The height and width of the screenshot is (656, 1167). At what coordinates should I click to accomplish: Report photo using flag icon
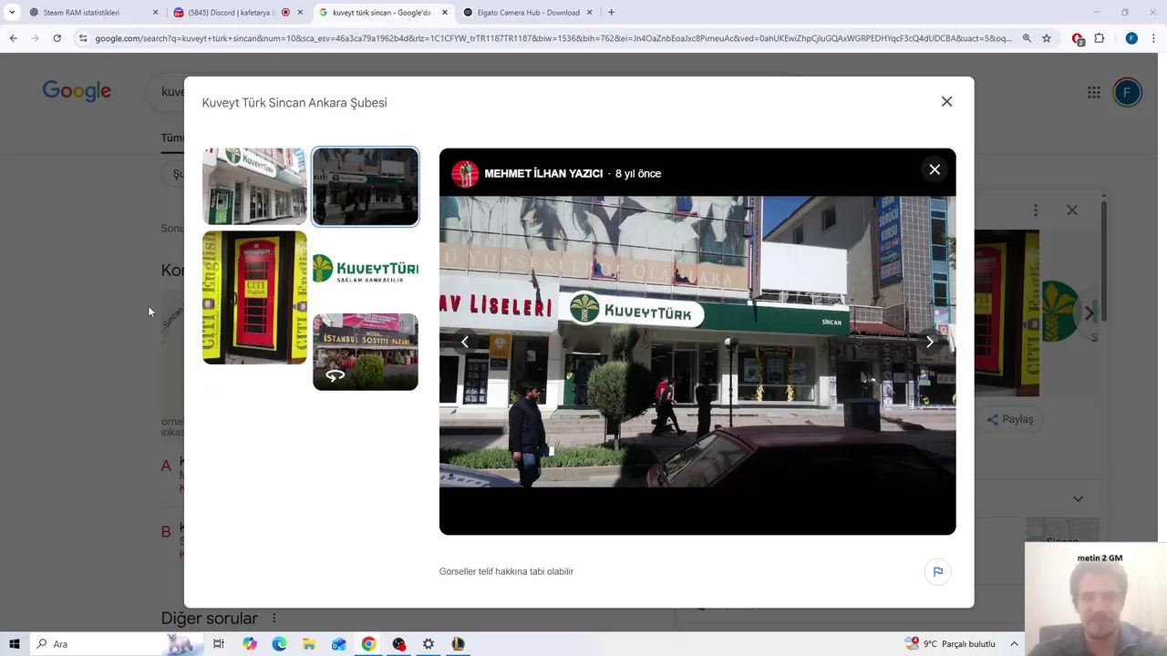point(937,571)
